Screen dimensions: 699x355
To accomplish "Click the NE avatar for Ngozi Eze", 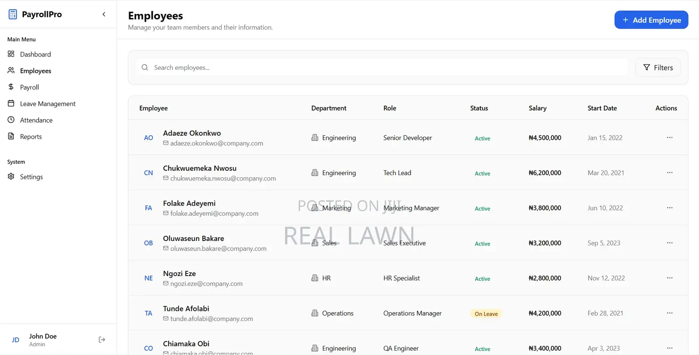I will click(x=149, y=278).
